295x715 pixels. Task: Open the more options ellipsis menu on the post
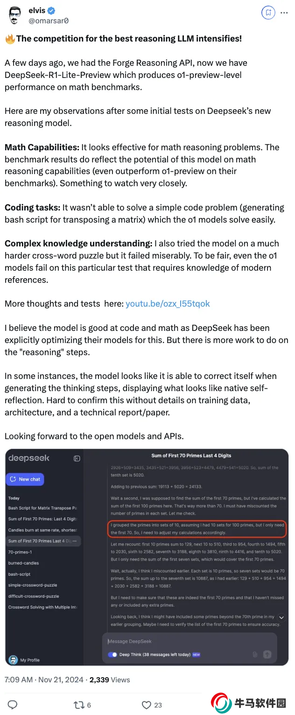tap(284, 13)
